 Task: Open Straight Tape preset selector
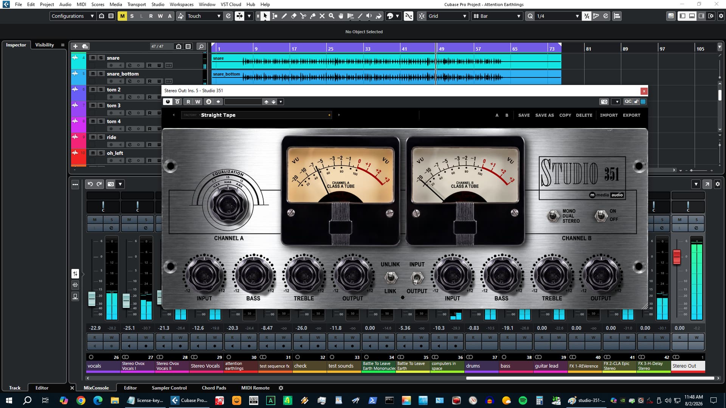[x=256, y=115]
